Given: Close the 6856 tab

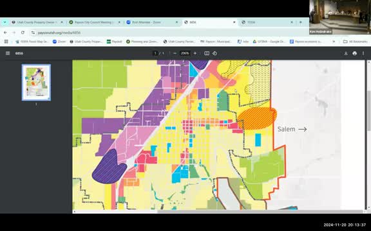Looking at the screenshot, I should (x=234, y=22).
